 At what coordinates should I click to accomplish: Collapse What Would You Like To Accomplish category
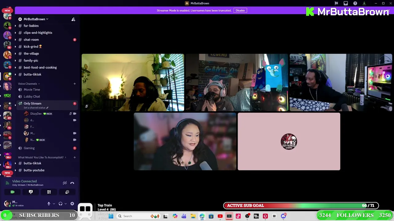click(x=42, y=157)
